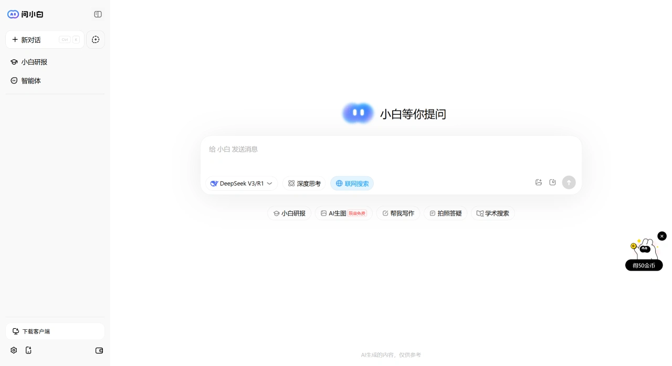Viewport: 672px width, 366px height.
Task: Click the 问小白 logo
Action: click(25, 14)
